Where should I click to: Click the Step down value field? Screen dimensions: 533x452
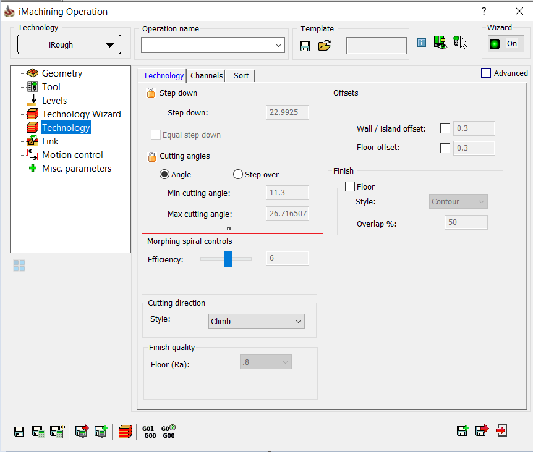pos(288,112)
